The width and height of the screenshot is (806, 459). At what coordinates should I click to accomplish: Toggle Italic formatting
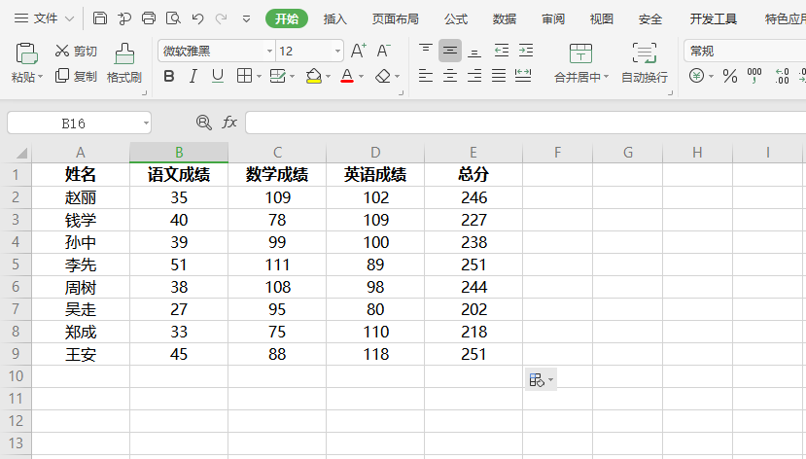click(x=193, y=76)
